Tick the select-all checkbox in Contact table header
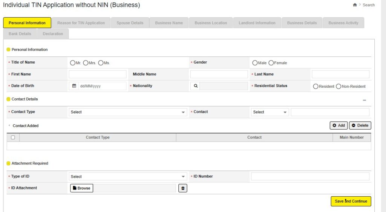 point(13,137)
